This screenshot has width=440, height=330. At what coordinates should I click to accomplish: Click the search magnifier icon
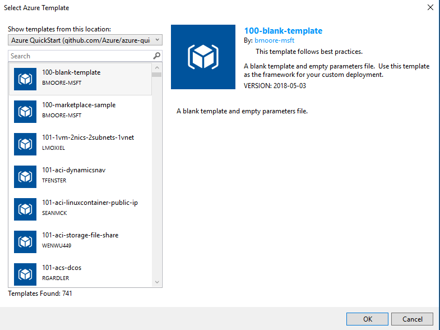point(156,56)
